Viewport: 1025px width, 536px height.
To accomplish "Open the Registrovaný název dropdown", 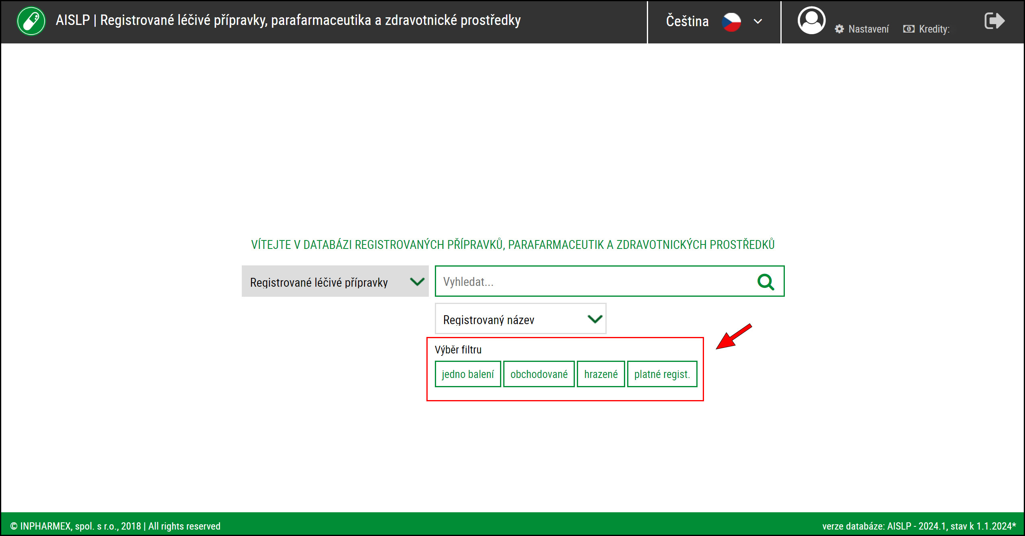I will pos(521,319).
